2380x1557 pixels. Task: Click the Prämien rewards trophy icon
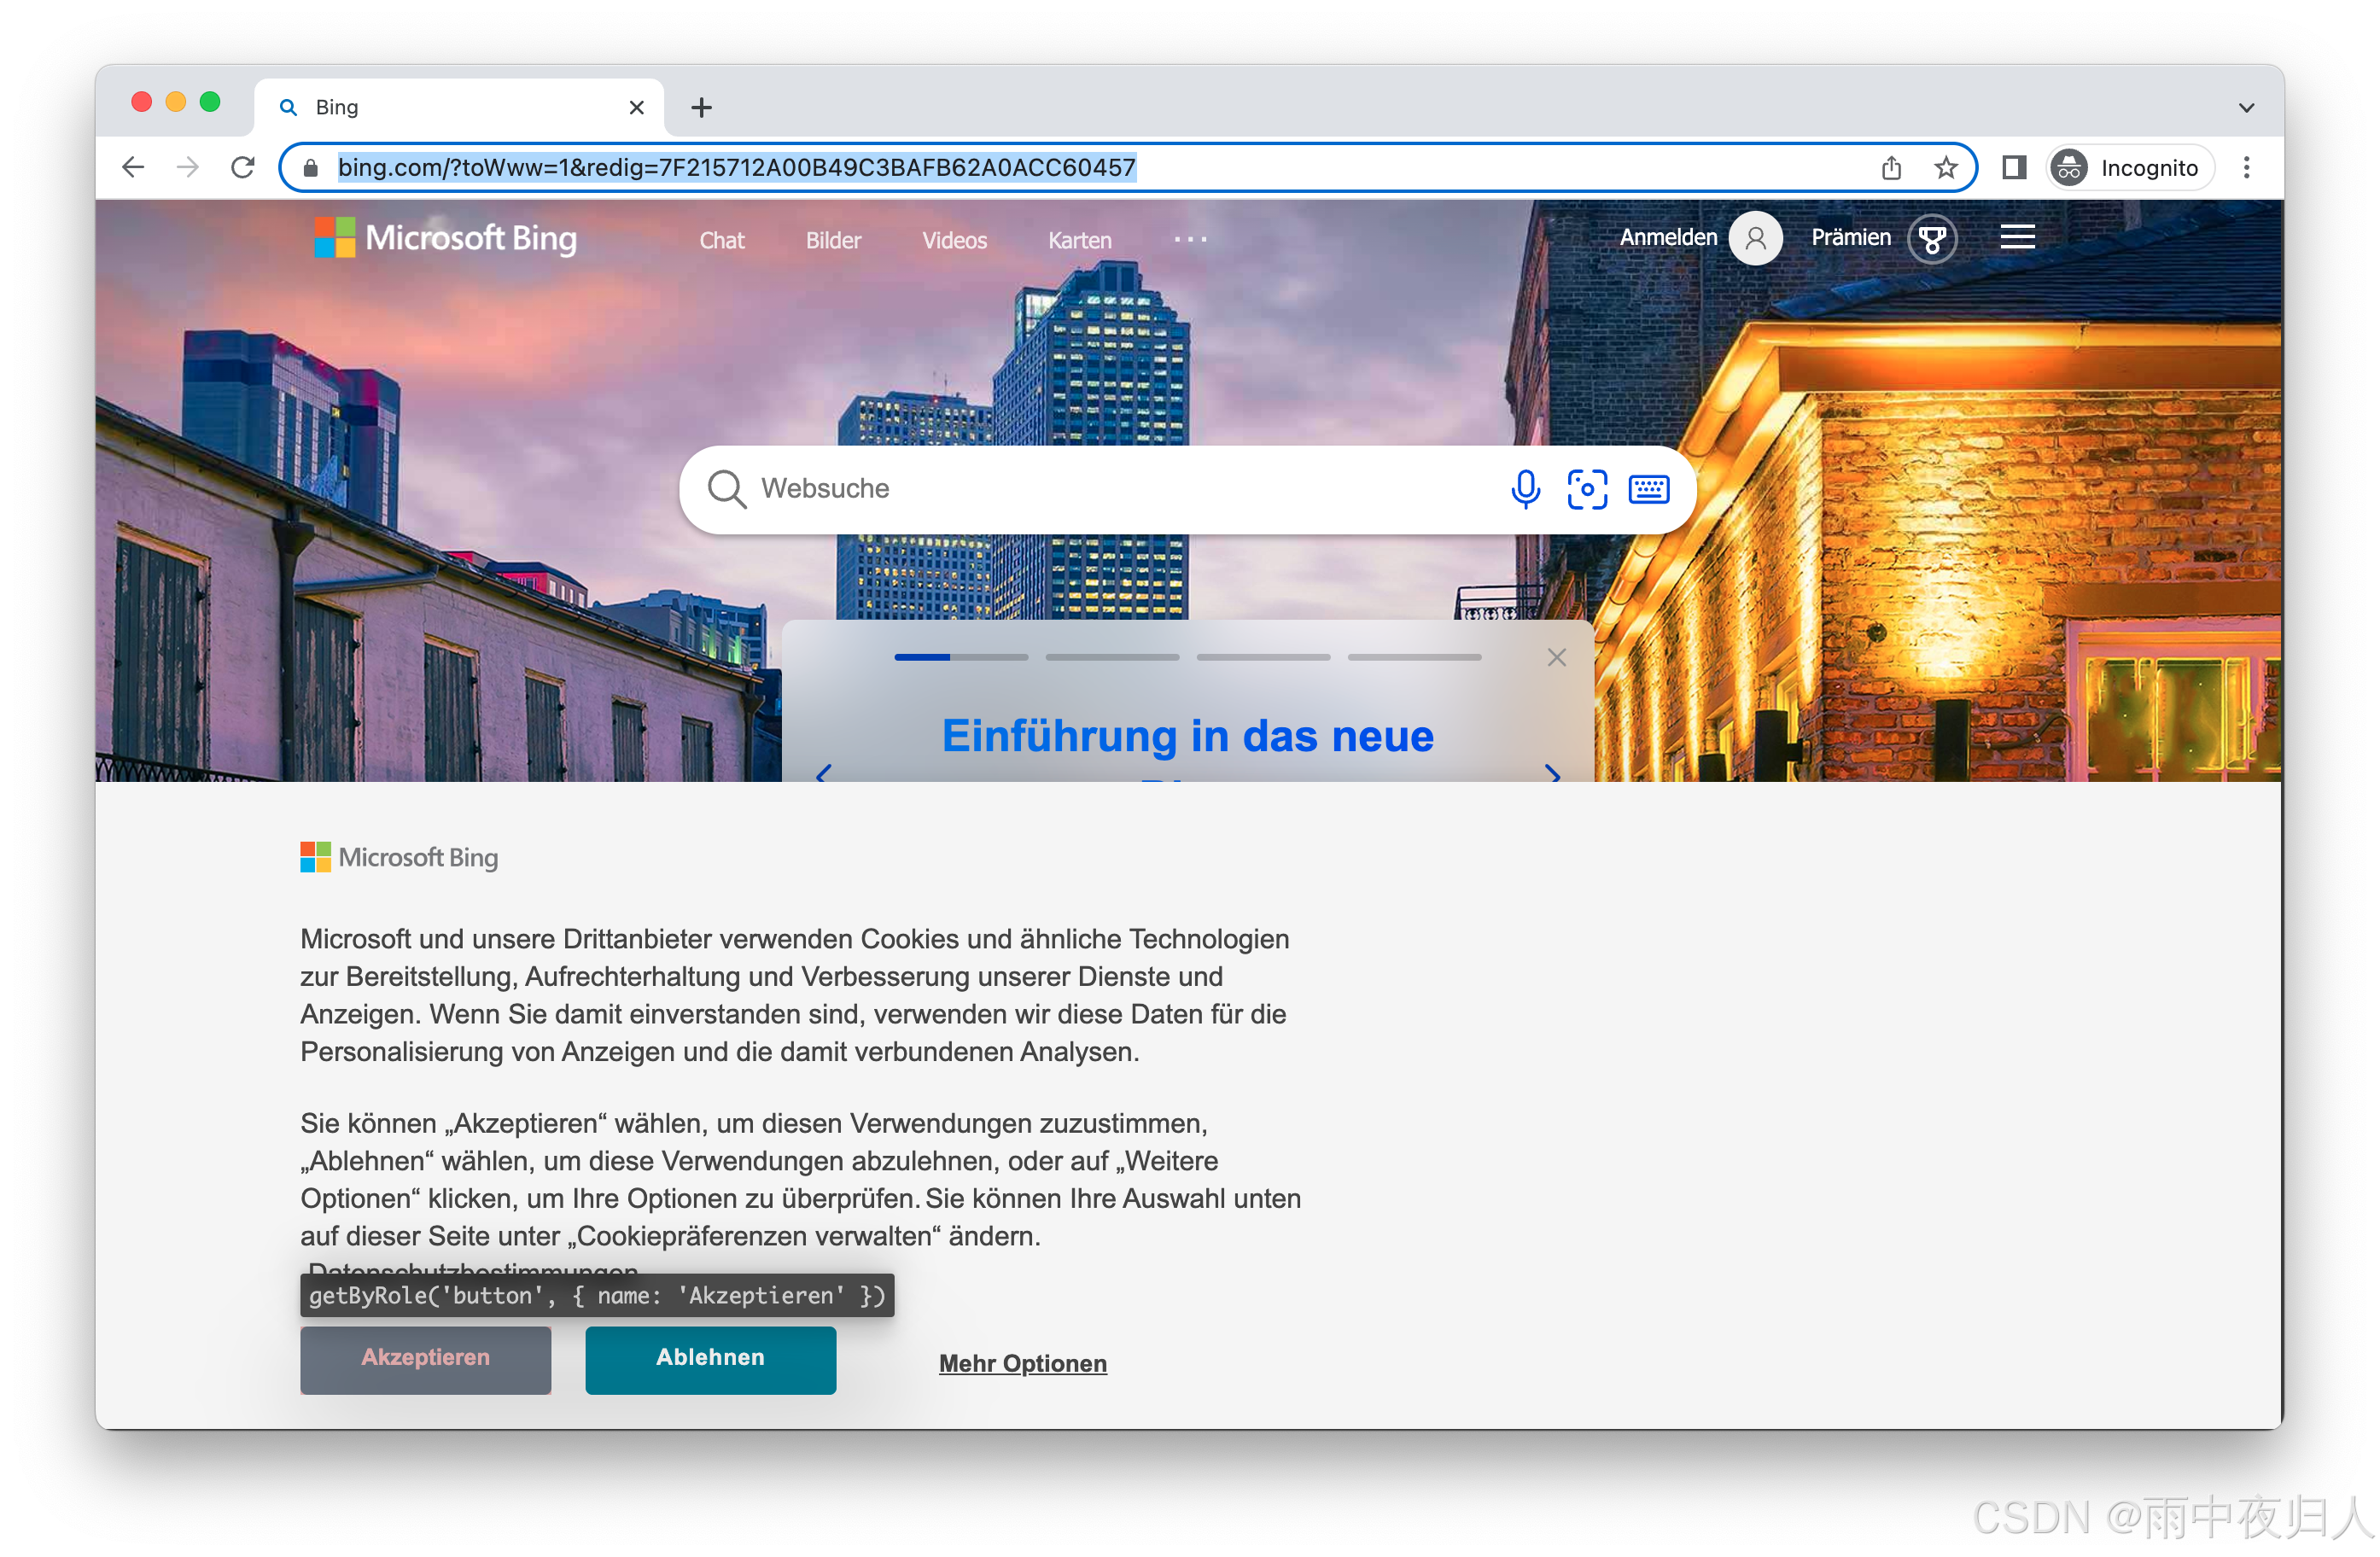coord(1931,239)
